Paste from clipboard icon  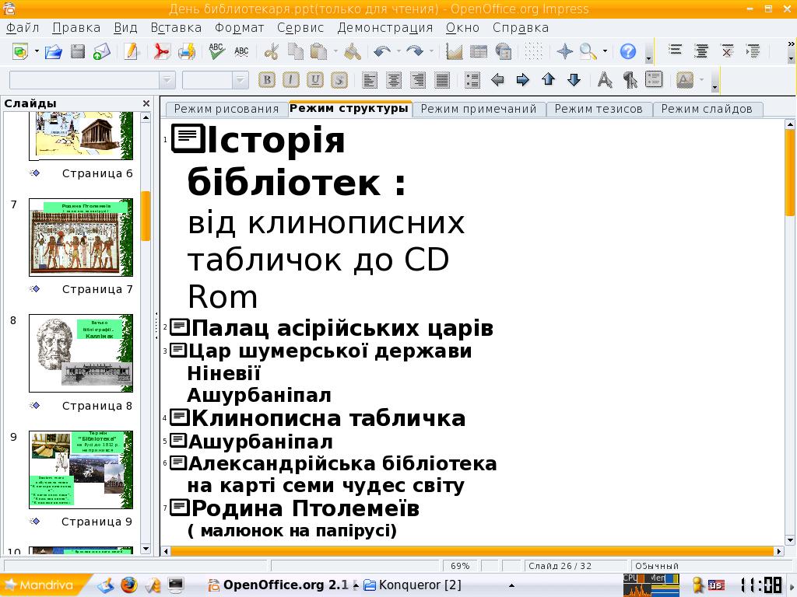pyautogui.click(x=318, y=51)
